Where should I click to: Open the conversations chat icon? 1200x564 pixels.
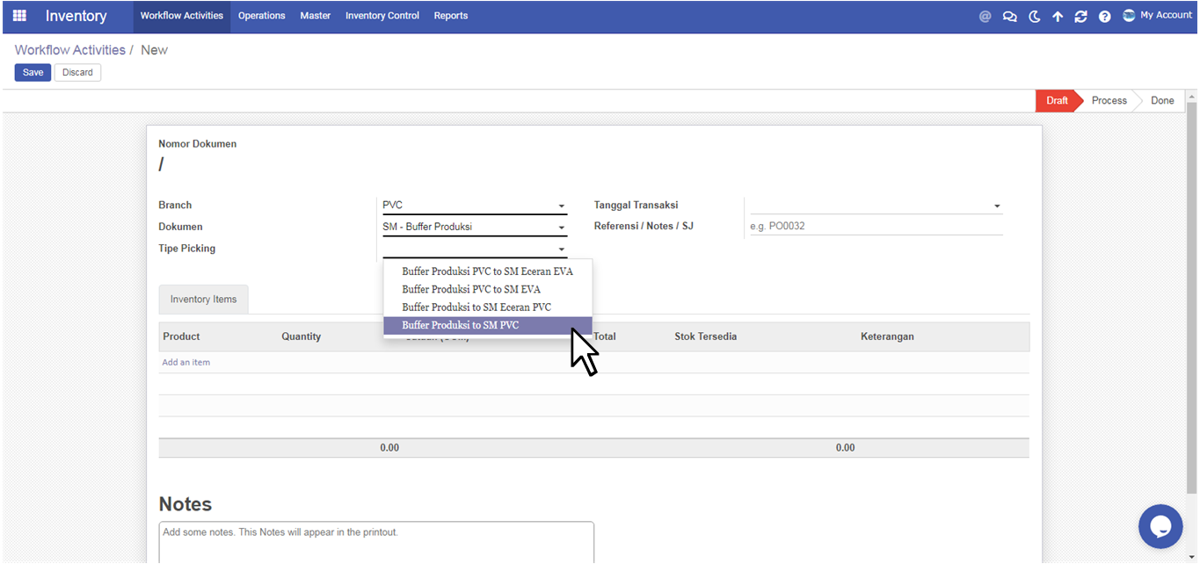coord(1009,16)
